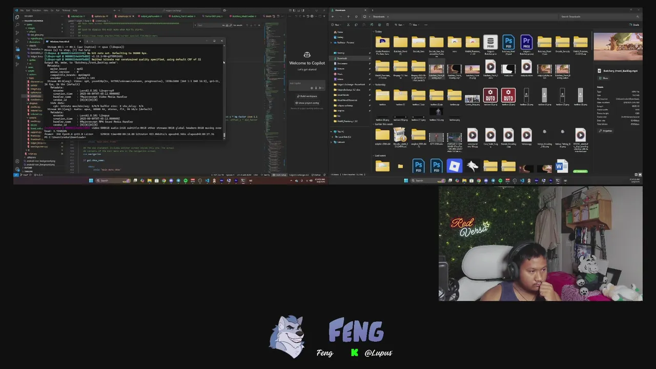The image size is (656, 369).
Task: Switch File Explorer to large thumbnails view toggle
Action: click(640, 174)
